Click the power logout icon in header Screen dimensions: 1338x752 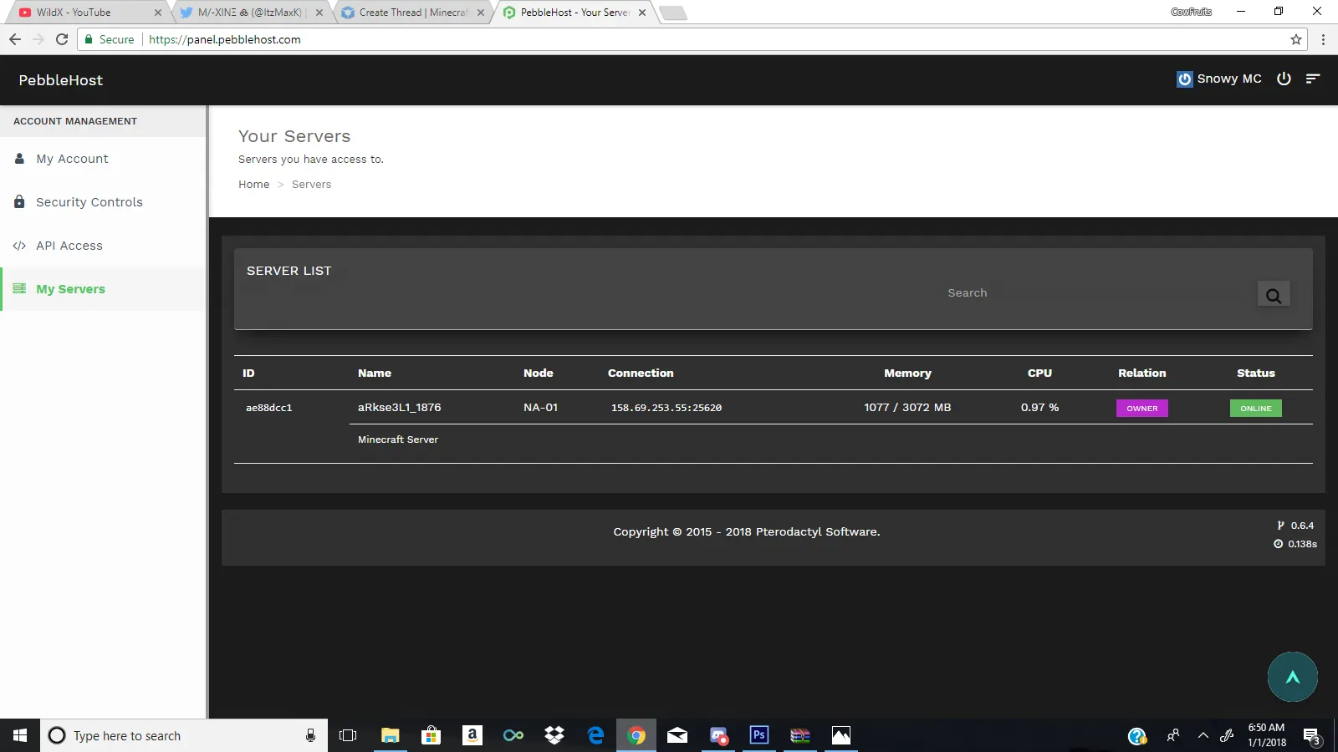click(x=1284, y=79)
